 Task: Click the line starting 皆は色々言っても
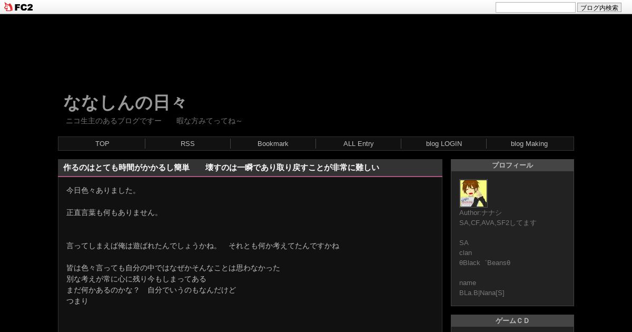pos(173,268)
